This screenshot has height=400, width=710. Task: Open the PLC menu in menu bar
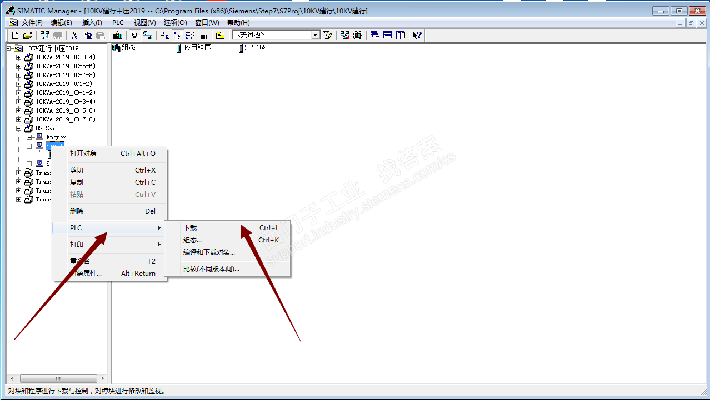[118, 23]
